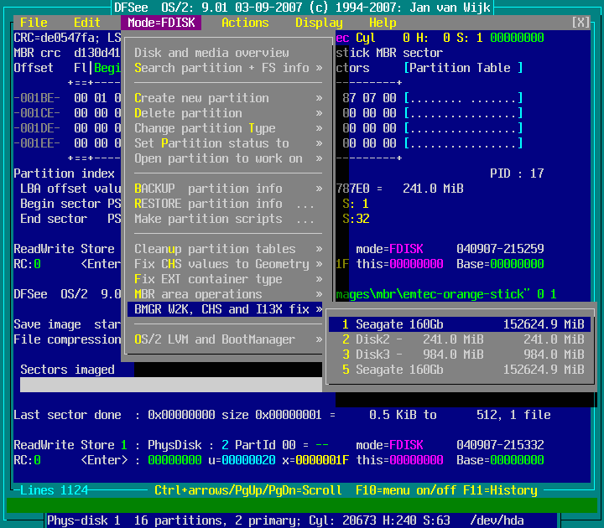604x528 pixels.
Task: Open the Help menu
Action: (383, 23)
